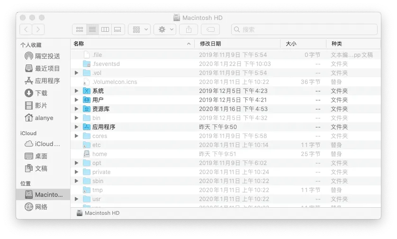Image resolution: width=397 pixels, height=239 pixels.
Task: Open 最近项目 in sidebar
Action: (x=43, y=68)
